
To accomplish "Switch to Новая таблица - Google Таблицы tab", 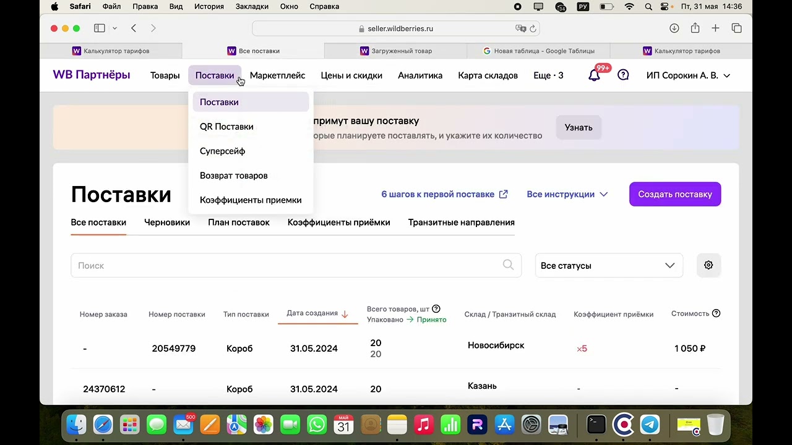I will click(x=539, y=51).
